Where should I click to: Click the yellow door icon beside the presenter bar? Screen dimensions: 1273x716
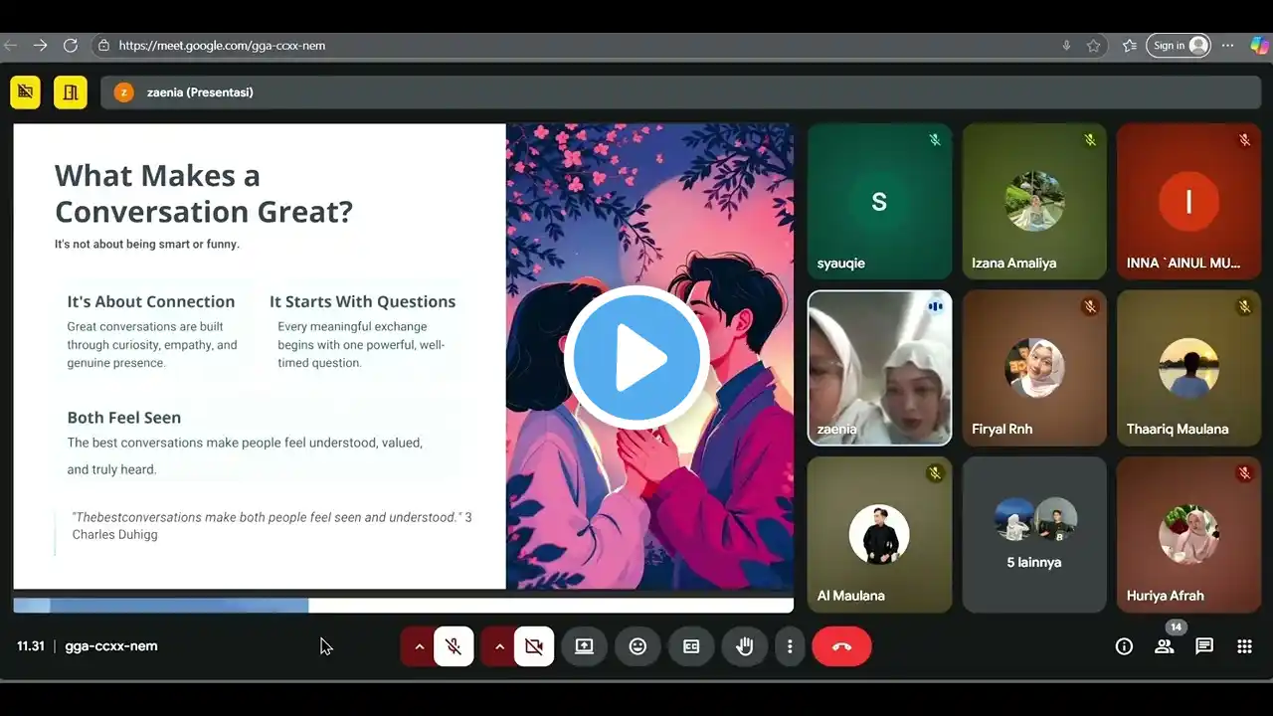(x=71, y=92)
